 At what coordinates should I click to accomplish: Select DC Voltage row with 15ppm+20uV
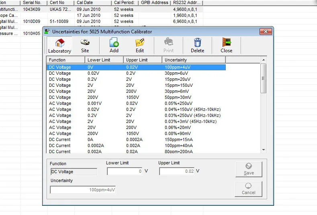136,79
